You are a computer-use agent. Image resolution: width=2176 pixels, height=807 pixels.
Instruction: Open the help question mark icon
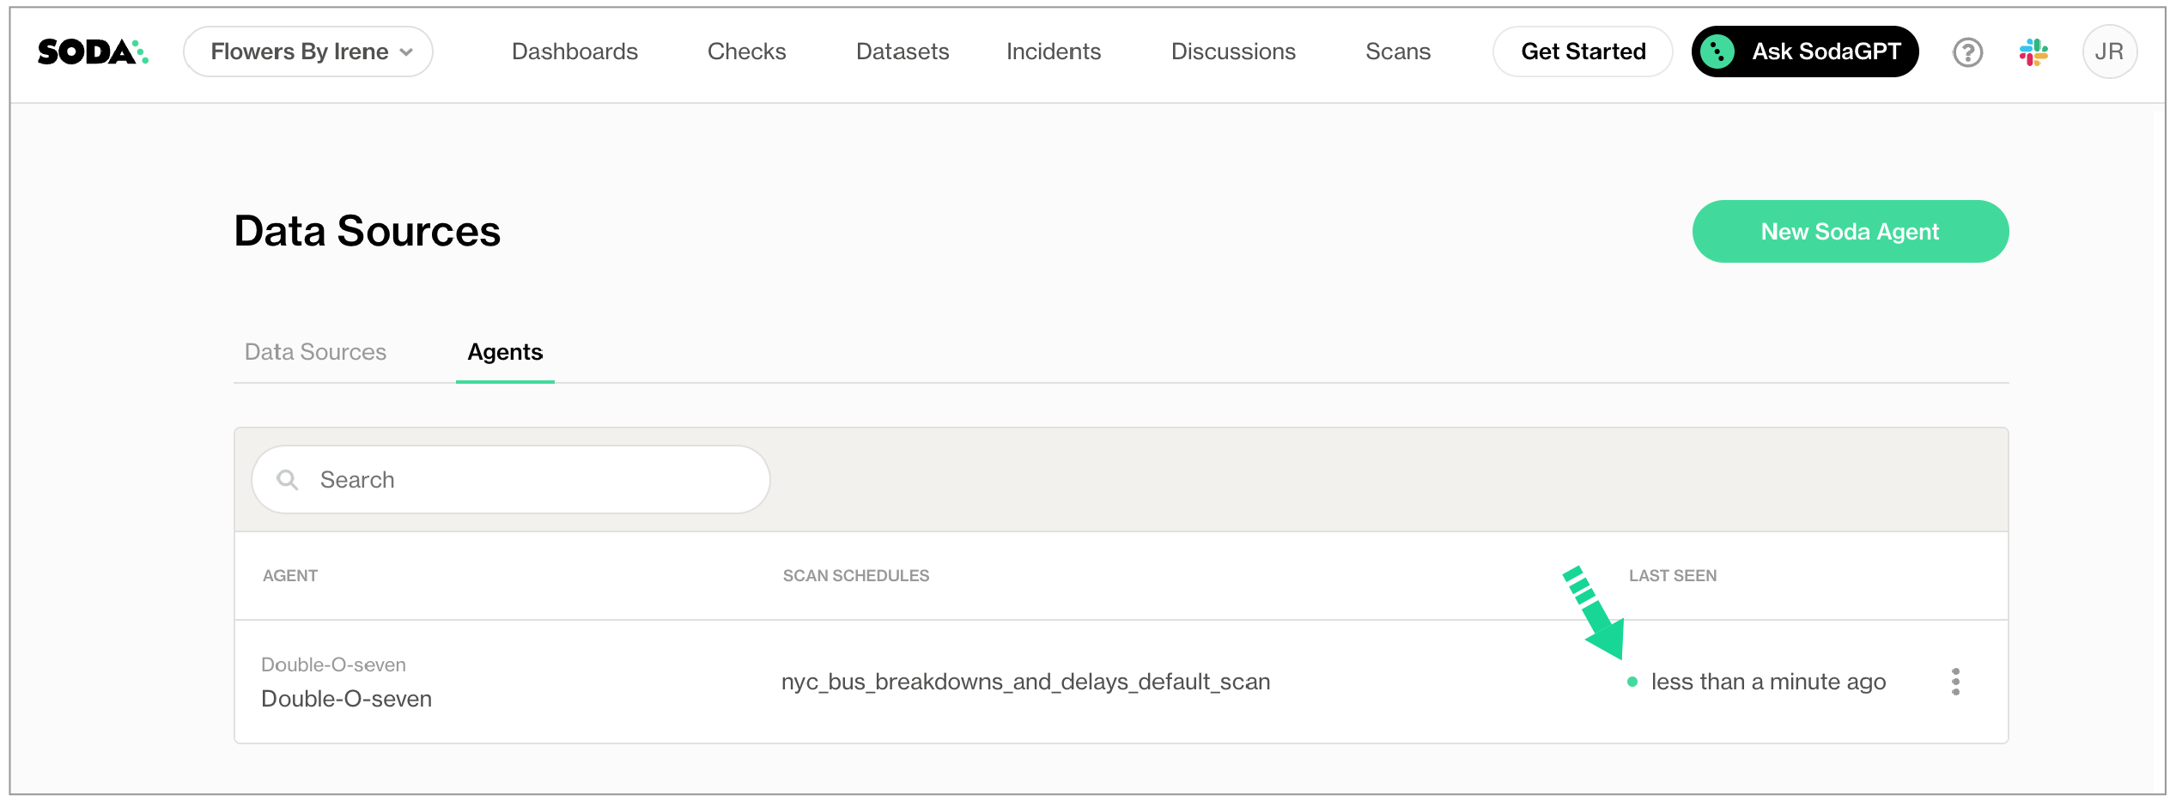pyautogui.click(x=1967, y=52)
